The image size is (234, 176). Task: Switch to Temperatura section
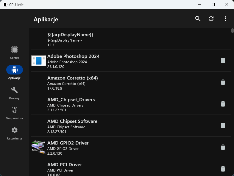[15, 113]
